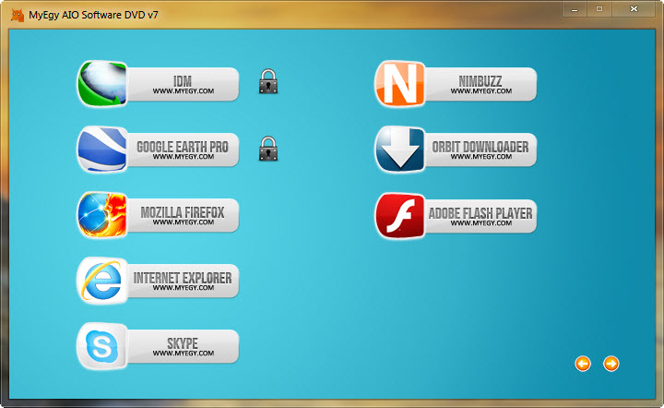
Task: Choose the Internet Explorer label button
Action: pyautogui.click(x=183, y=281)
